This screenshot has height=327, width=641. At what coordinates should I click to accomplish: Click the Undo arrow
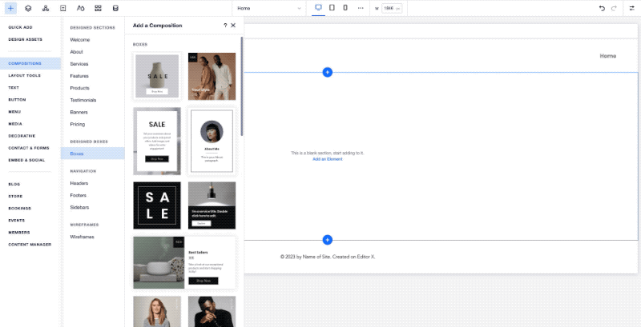(x=602, y=8)
